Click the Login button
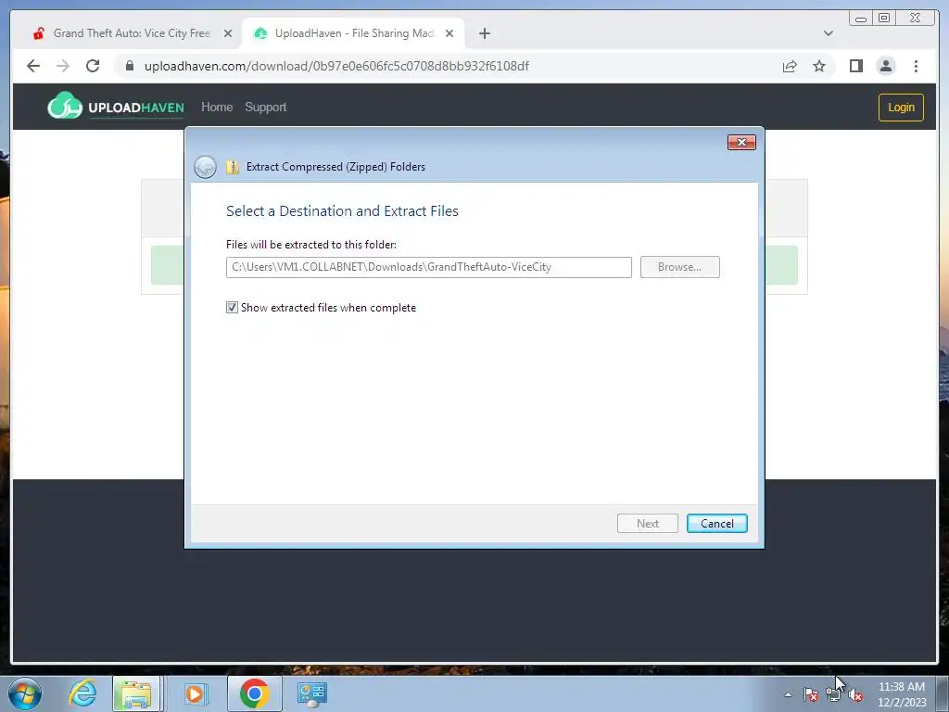This screenshot has width=949, height=712. click(x=901, y=108)
